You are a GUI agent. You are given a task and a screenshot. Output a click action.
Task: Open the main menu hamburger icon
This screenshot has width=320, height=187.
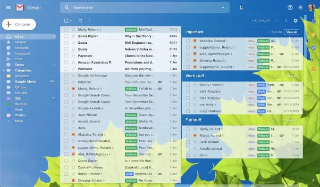(x=8, y=8)
